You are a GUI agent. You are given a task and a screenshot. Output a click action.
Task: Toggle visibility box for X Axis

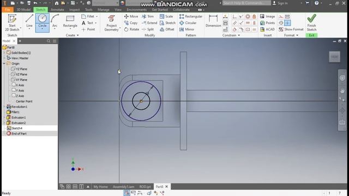(14, 85)
